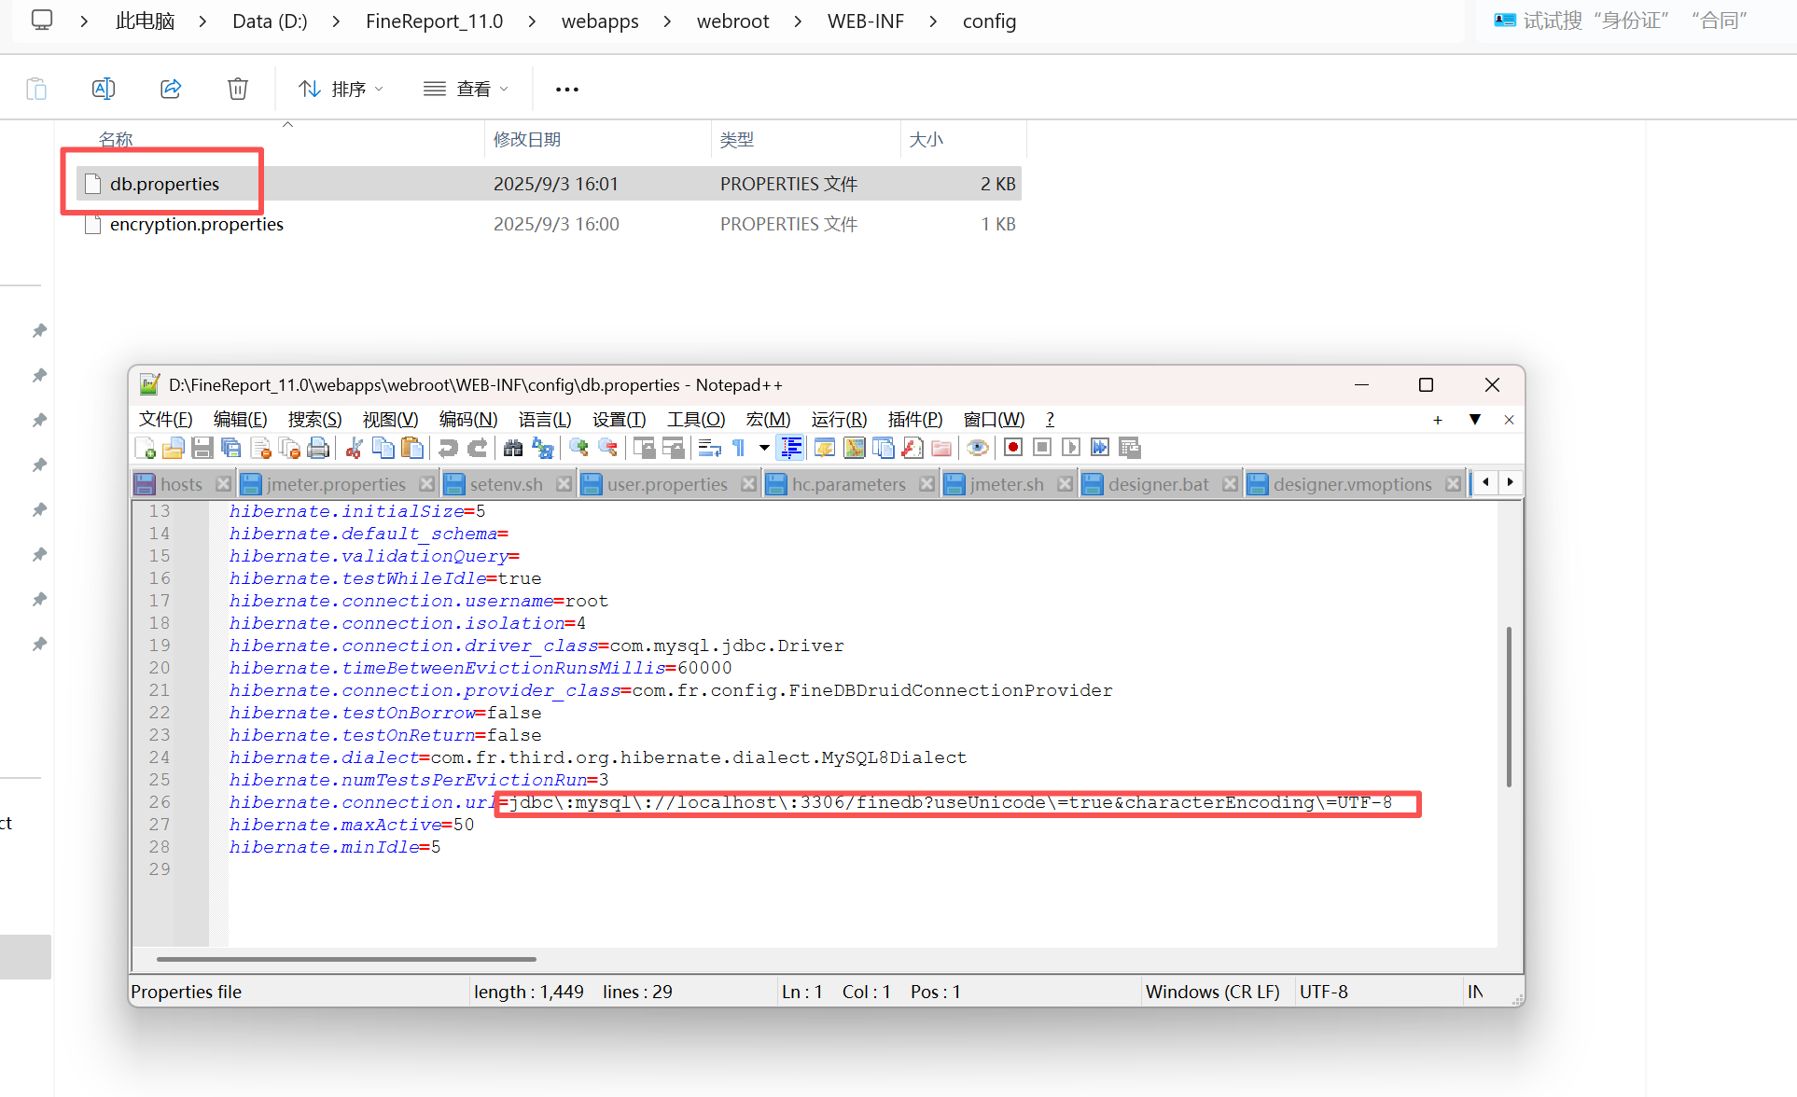Redo the last undone edit
Image resolution: width=1797 pixels, height=1097 pixels.
pos(477,448)
